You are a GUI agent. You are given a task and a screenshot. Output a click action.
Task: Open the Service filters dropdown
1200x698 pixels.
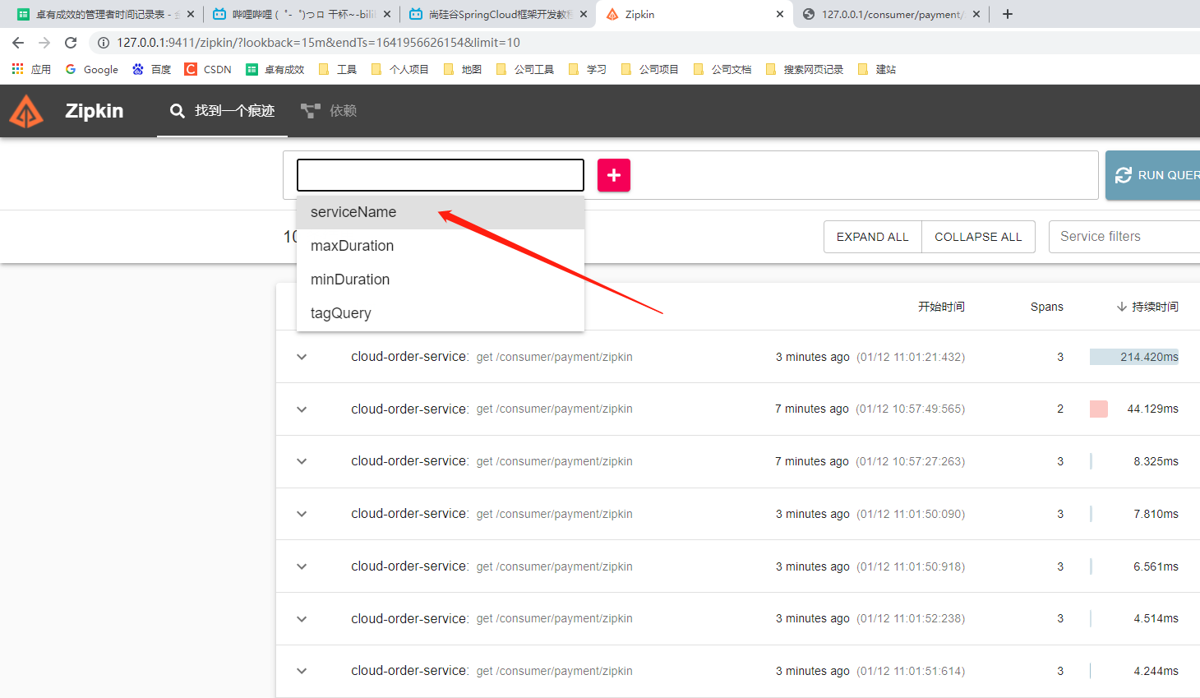pyautogui.click(x=1124, y=237)
